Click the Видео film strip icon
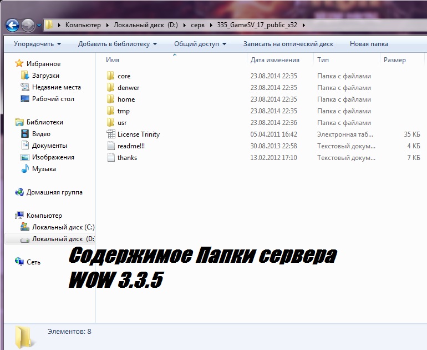 click(25, 134)
